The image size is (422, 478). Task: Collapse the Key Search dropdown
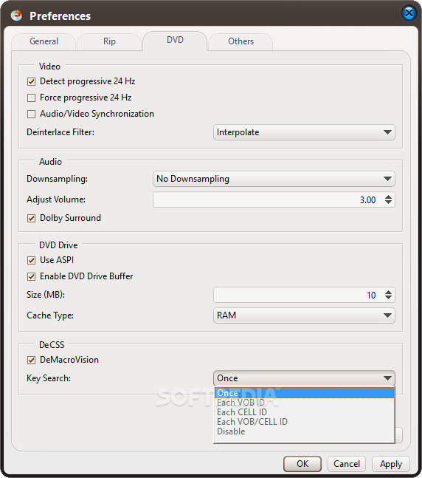pos(304,378)
